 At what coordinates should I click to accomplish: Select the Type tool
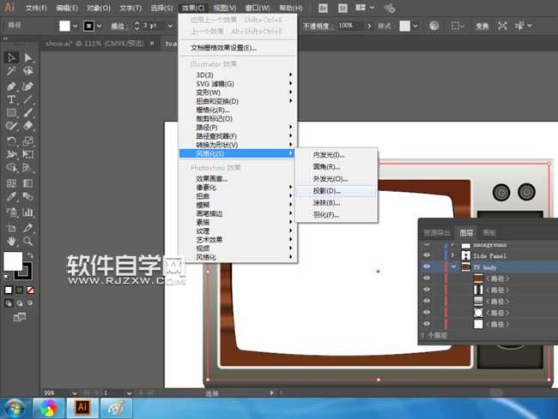tap(11, 99)
